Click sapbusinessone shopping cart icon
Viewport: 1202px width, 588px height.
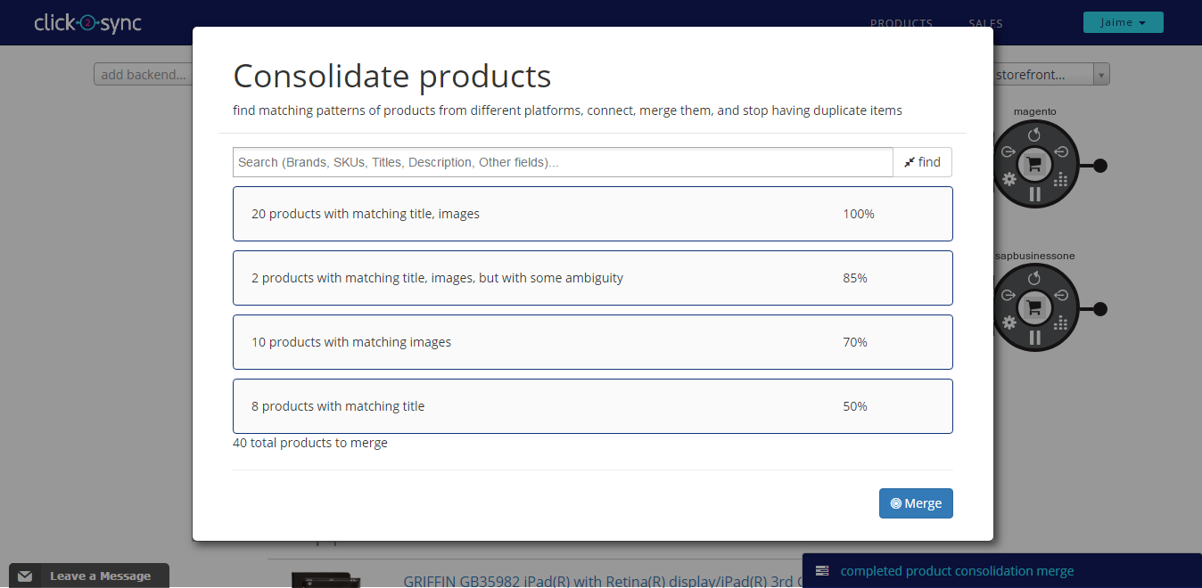point(1034,308)
